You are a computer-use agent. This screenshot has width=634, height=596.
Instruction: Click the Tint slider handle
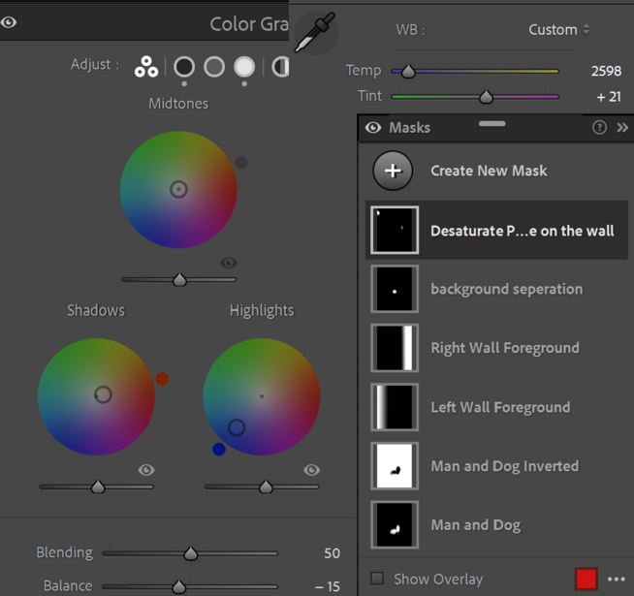pyautogui.click(x=486, y=97)
